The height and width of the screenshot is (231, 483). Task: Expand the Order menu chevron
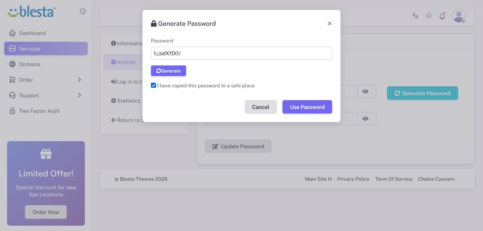point(80,80)
